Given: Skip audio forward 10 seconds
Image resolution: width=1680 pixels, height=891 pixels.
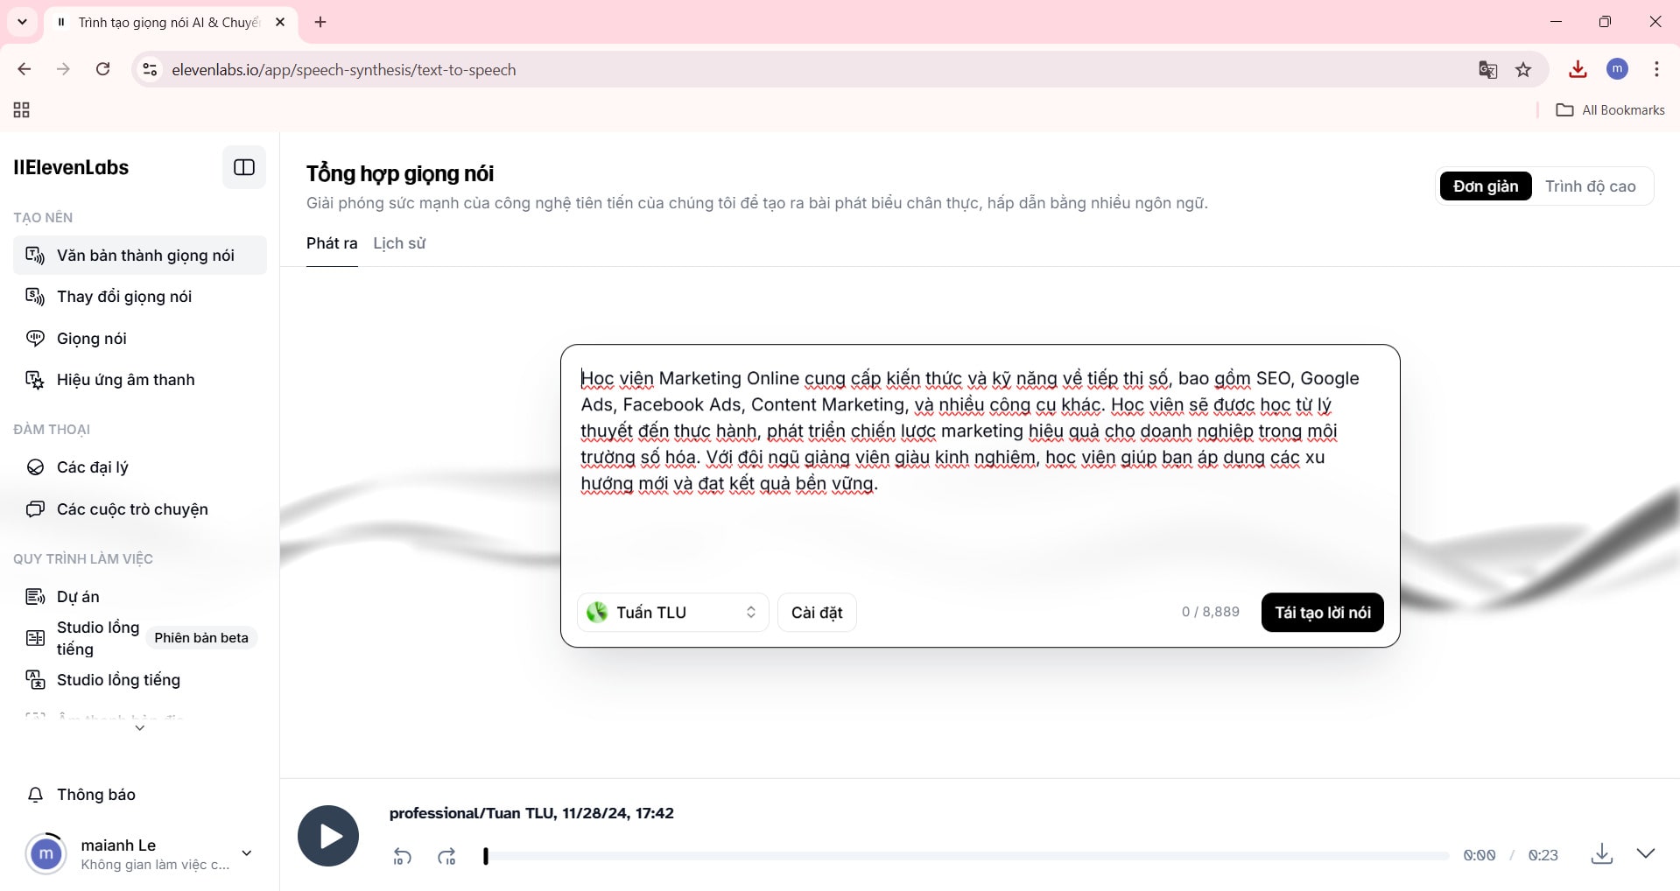Looking at the screenshot, I should (x=446, y=857).
